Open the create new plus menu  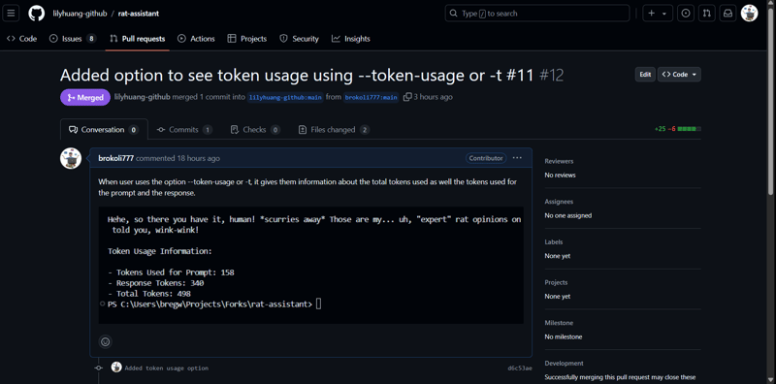(x=658, y=14)
